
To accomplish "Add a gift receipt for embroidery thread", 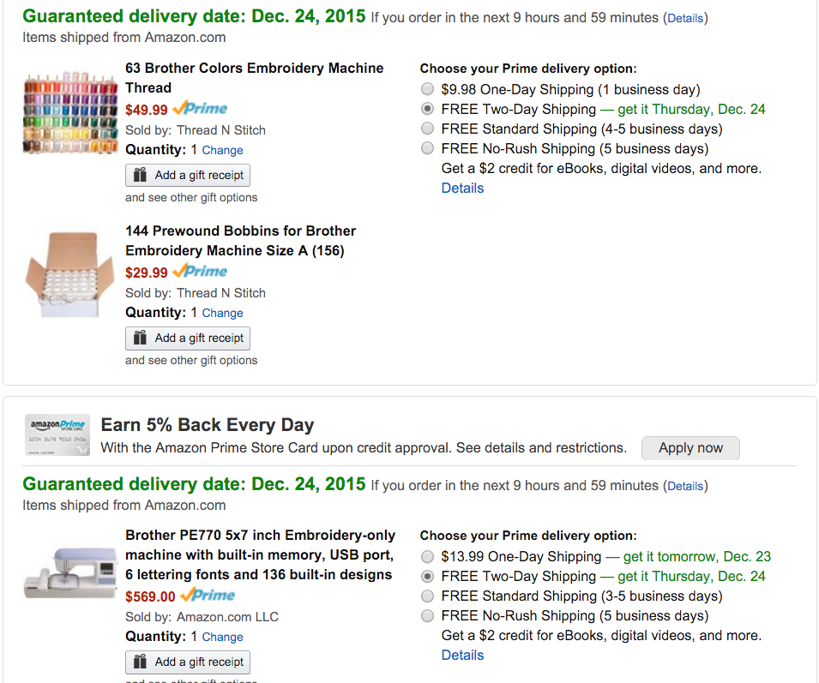I will [188, 175].
